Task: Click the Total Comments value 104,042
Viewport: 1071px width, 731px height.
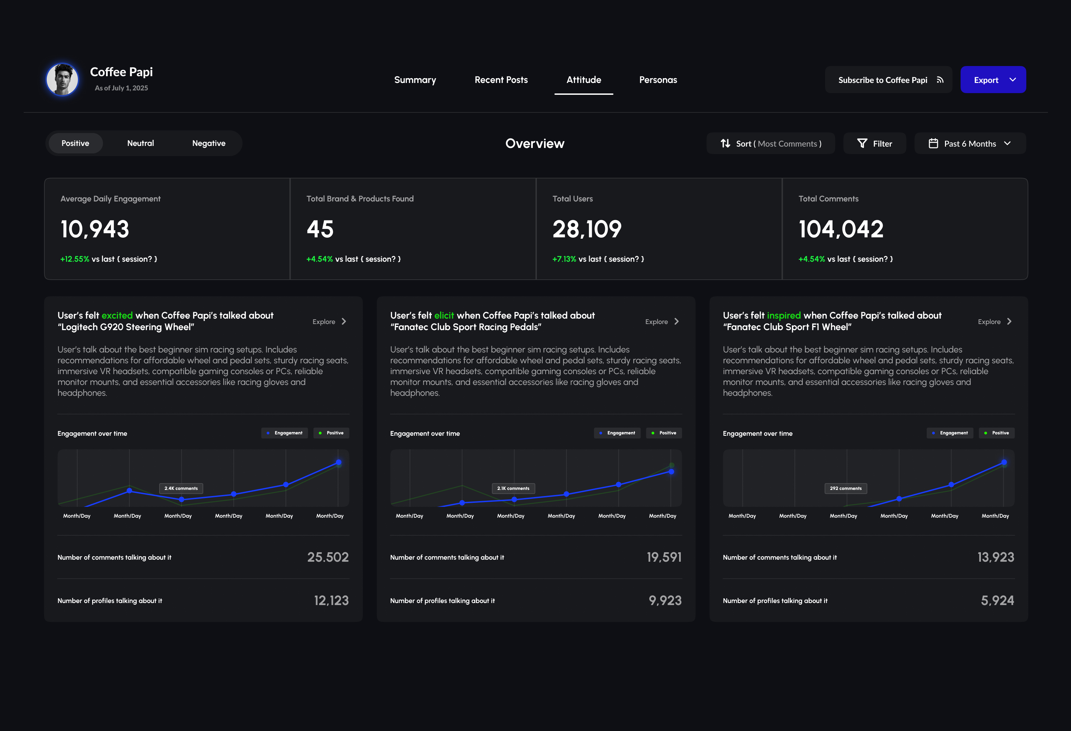Action: 841,229
